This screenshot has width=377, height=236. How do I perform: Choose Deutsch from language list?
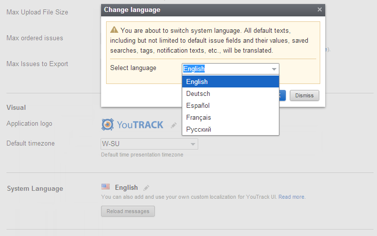tap(231, 93)
